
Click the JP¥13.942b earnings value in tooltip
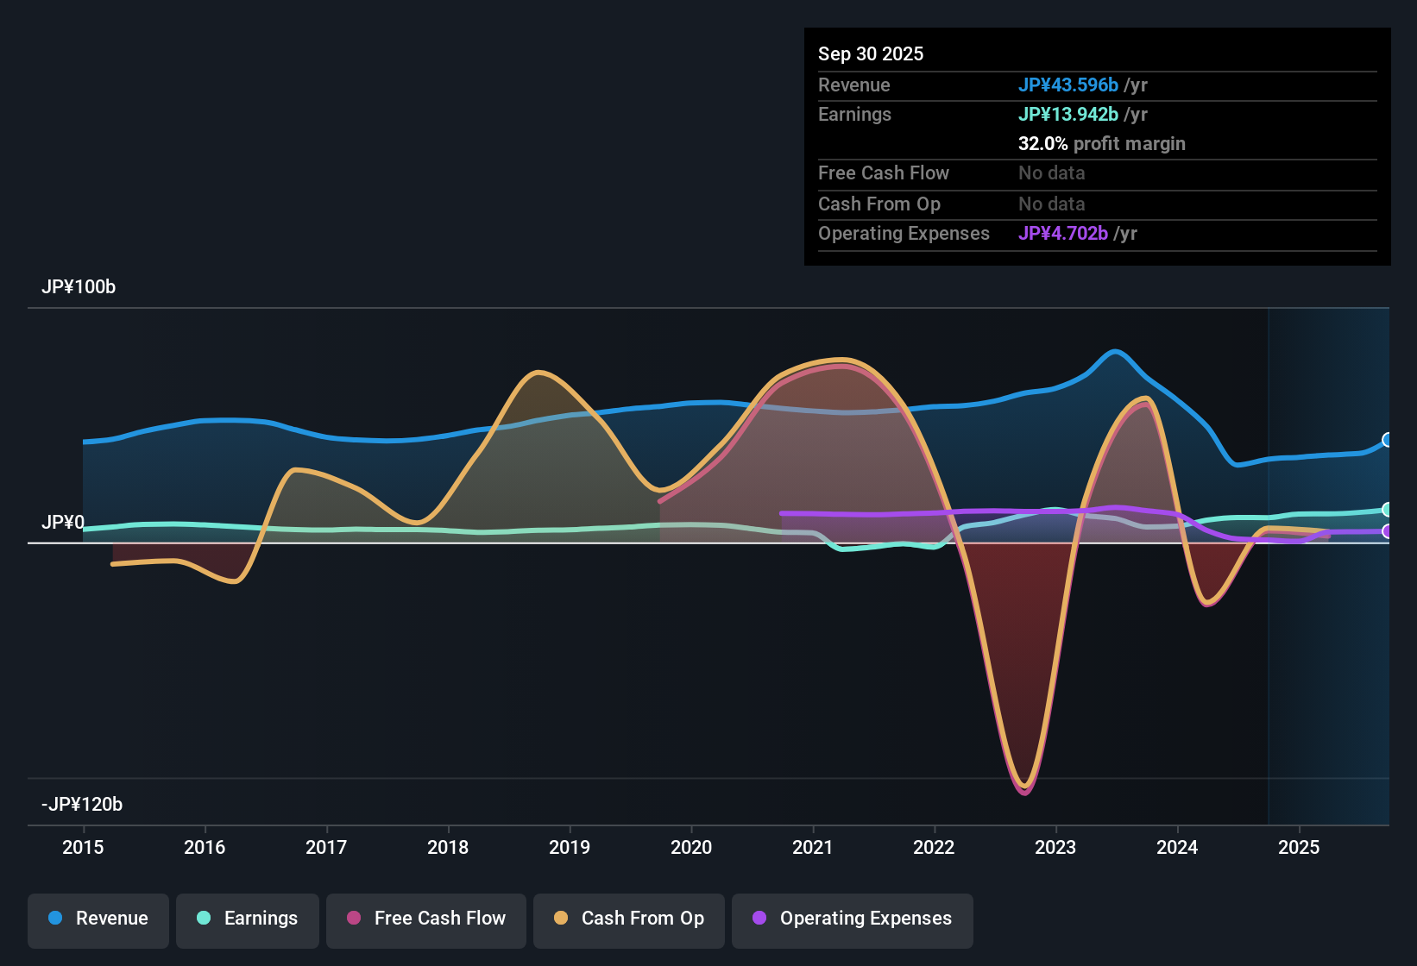coord(1068,115)
